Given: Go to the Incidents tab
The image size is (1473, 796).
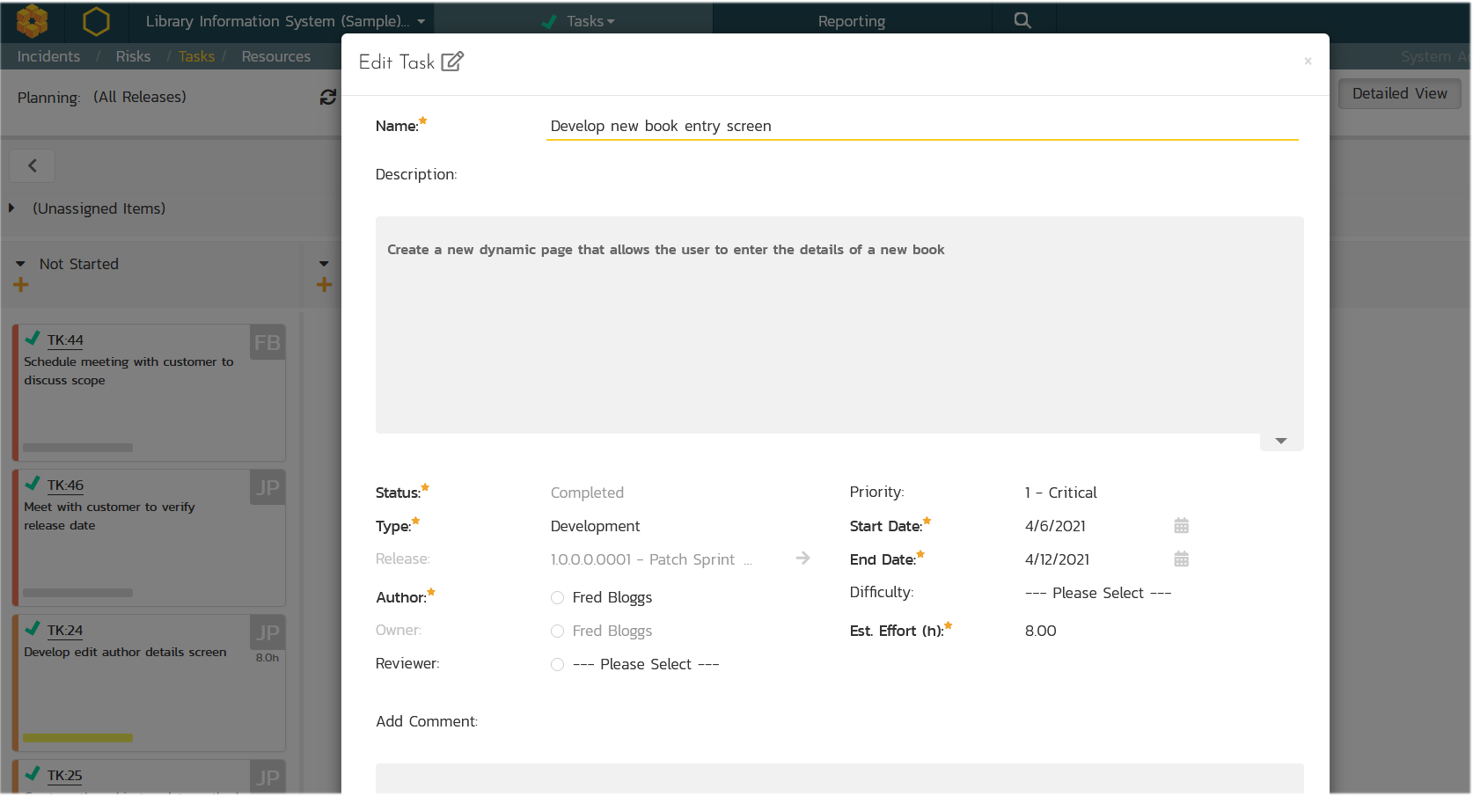Looking at the screenshot, I should [x=48, y=56].
